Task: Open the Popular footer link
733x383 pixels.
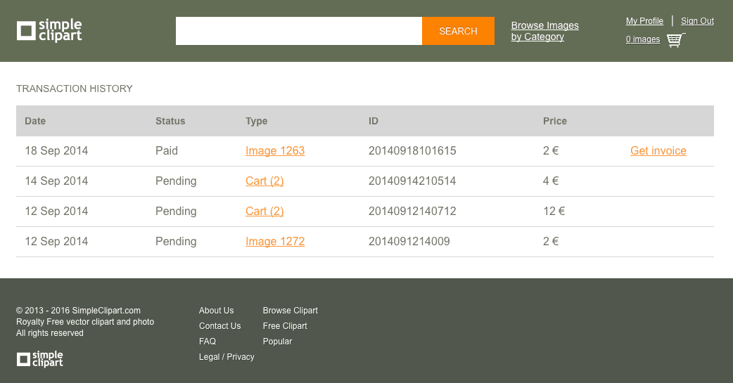Action: tap(277, 342)
